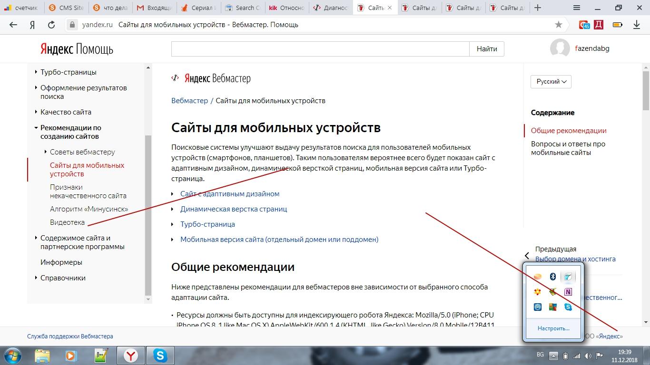Click Вебмастер breadcrumb link

(189, 101)
